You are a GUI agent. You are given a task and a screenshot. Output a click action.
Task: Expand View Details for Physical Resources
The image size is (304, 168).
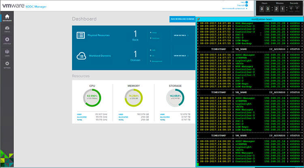[x=181, y=36]
